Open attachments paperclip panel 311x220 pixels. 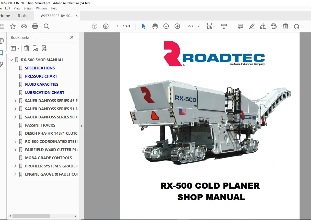(2, 64)
